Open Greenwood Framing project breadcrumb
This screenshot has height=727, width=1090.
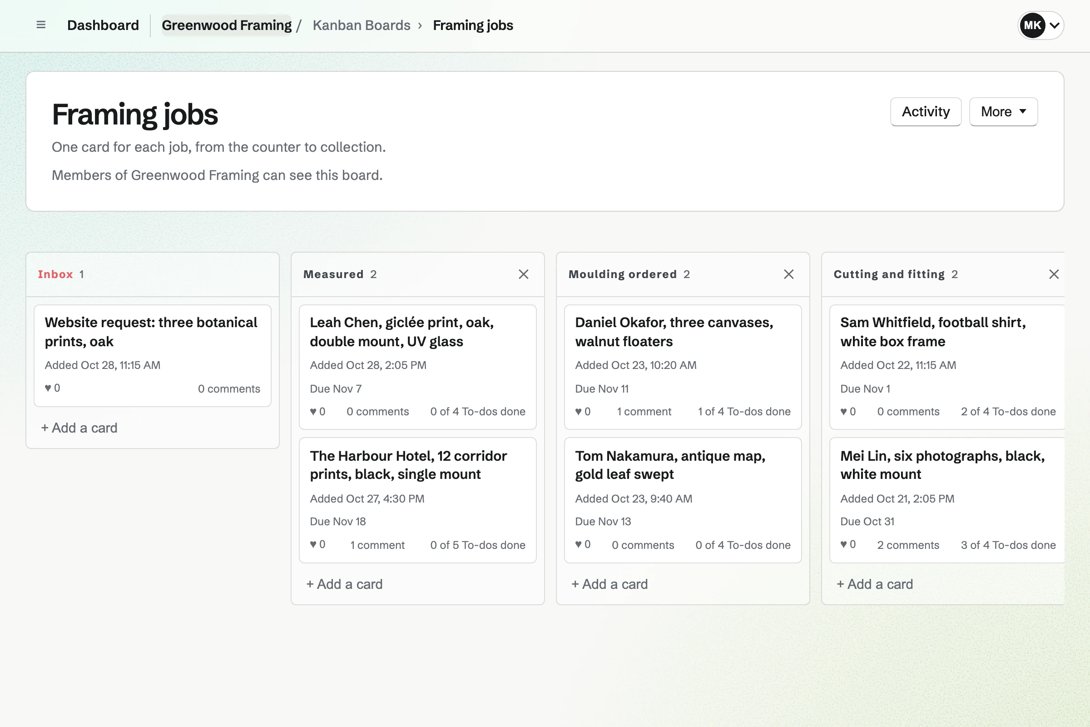point(227,25)
